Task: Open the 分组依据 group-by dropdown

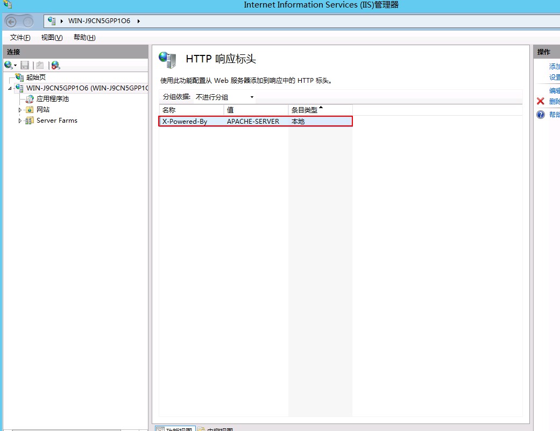Action: tap(224, 97)
